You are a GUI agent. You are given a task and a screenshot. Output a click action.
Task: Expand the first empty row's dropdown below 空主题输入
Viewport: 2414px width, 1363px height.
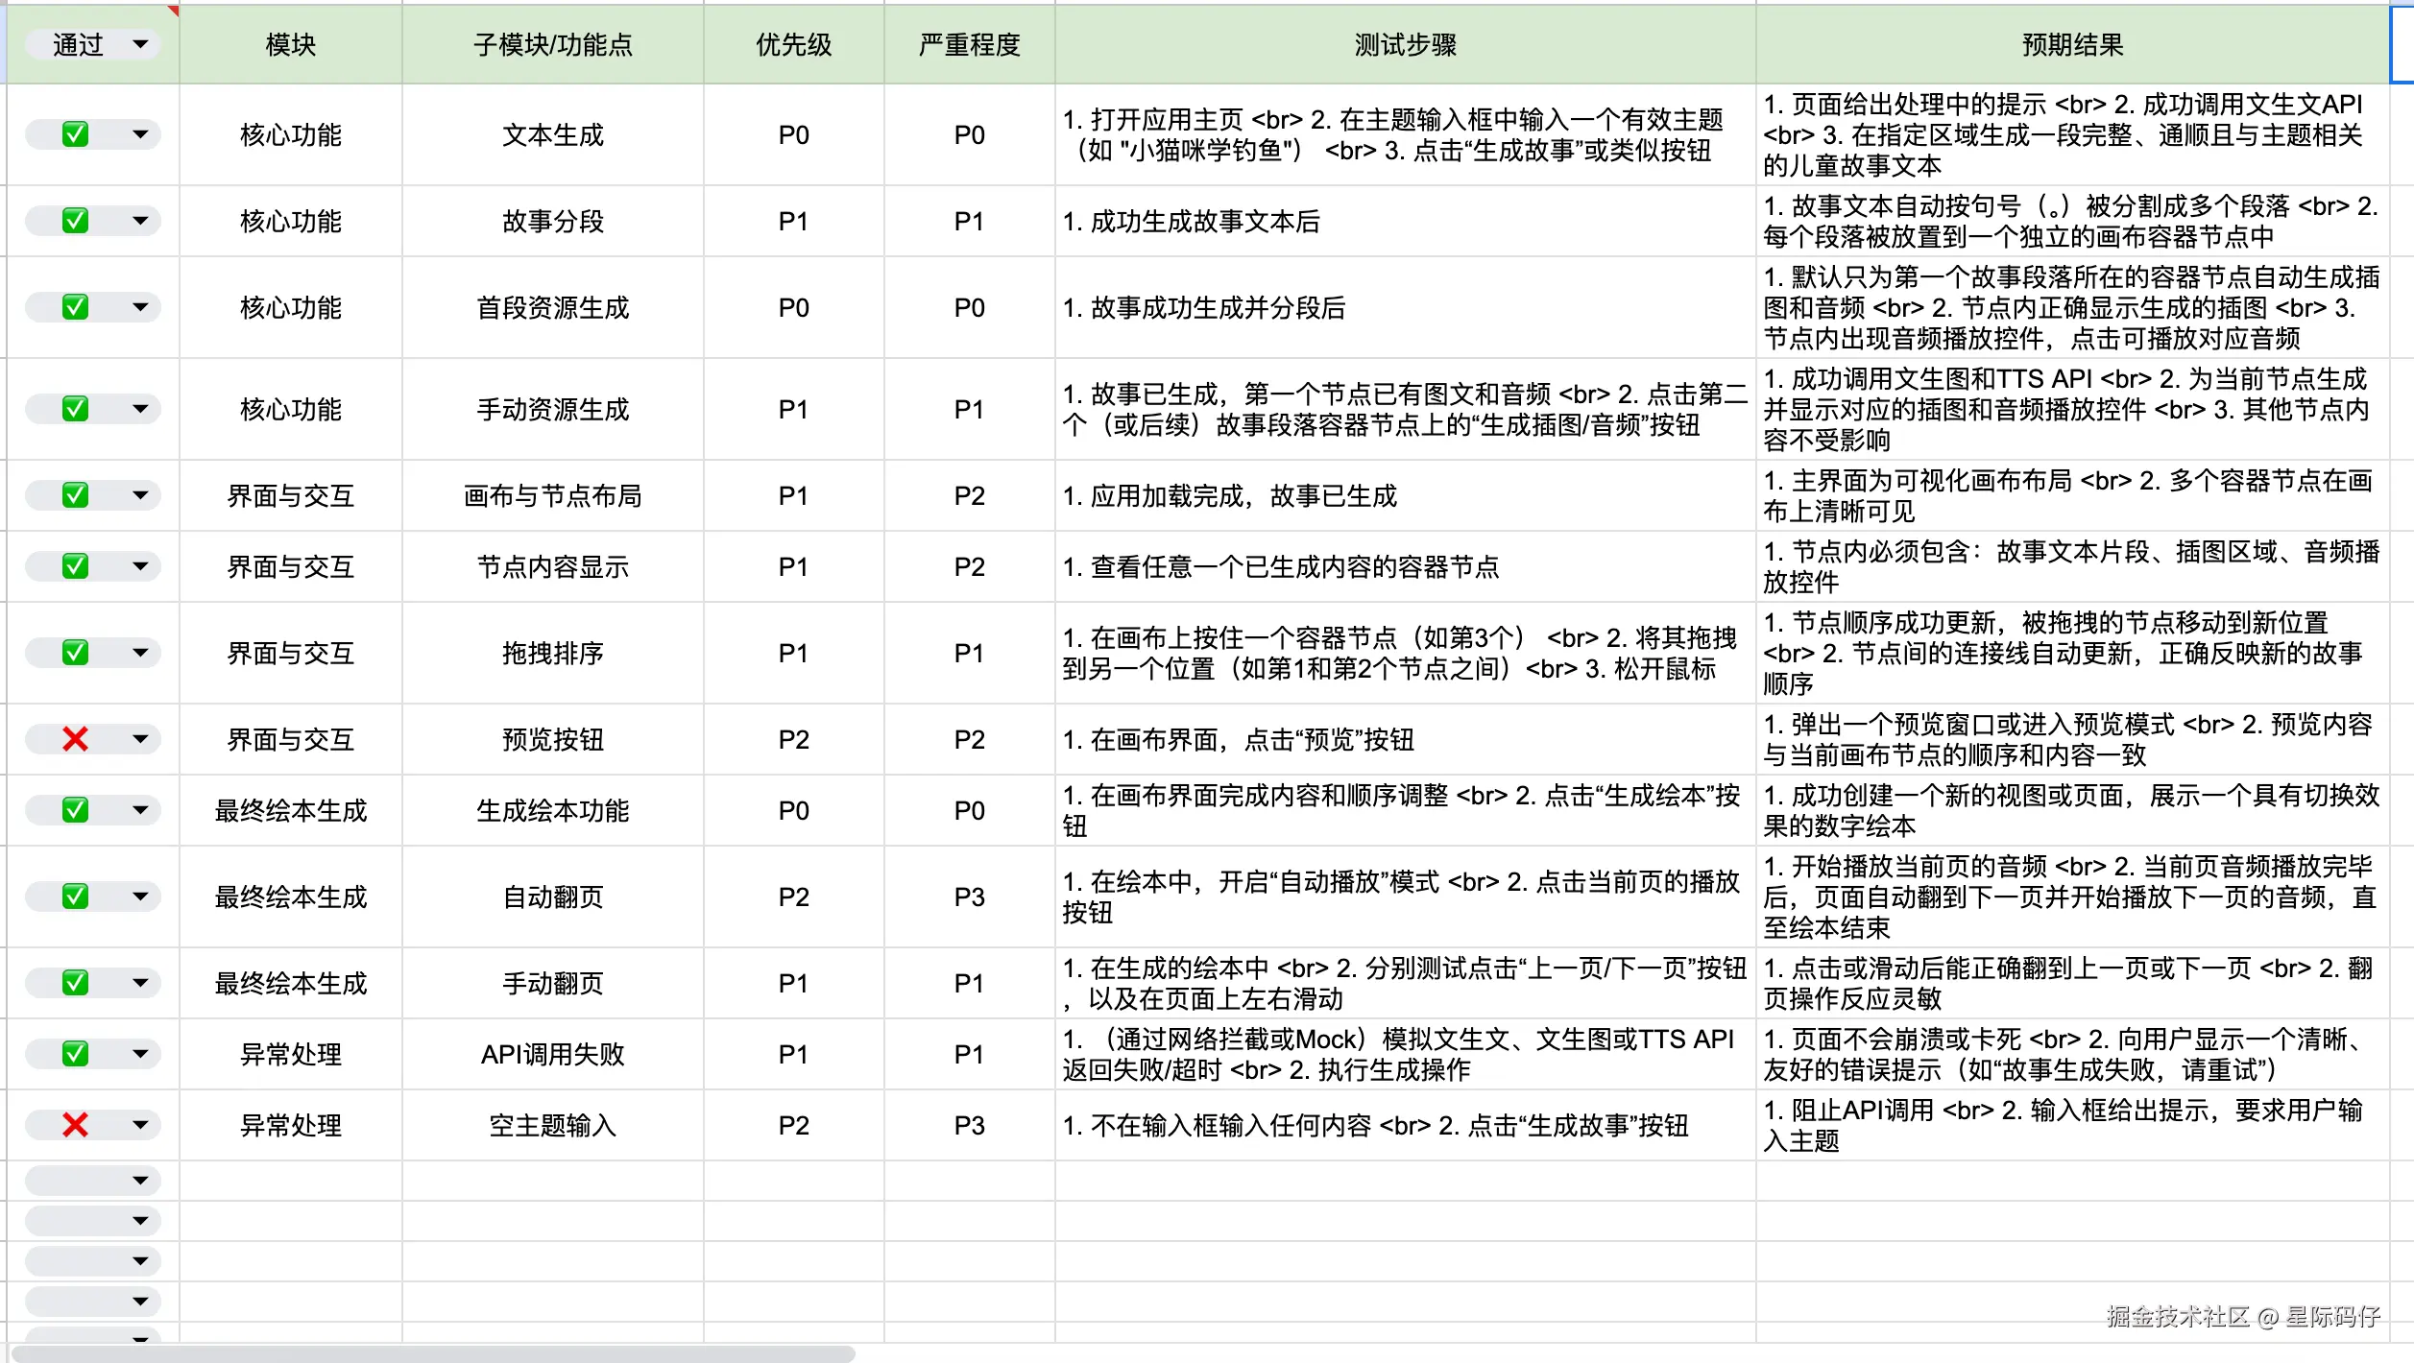tap(140, 1181)
